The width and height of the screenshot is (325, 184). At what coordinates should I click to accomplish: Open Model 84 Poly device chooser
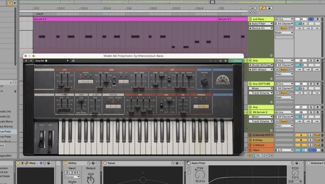(261, 65)
